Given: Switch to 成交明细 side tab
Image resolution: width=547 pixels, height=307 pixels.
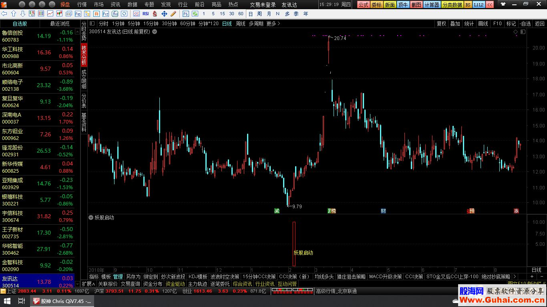Looking at the screenshot, I should pyautogui.click(x=84, y=79).
